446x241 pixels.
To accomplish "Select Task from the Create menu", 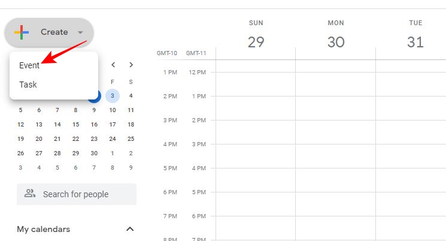I will [28, 85].
